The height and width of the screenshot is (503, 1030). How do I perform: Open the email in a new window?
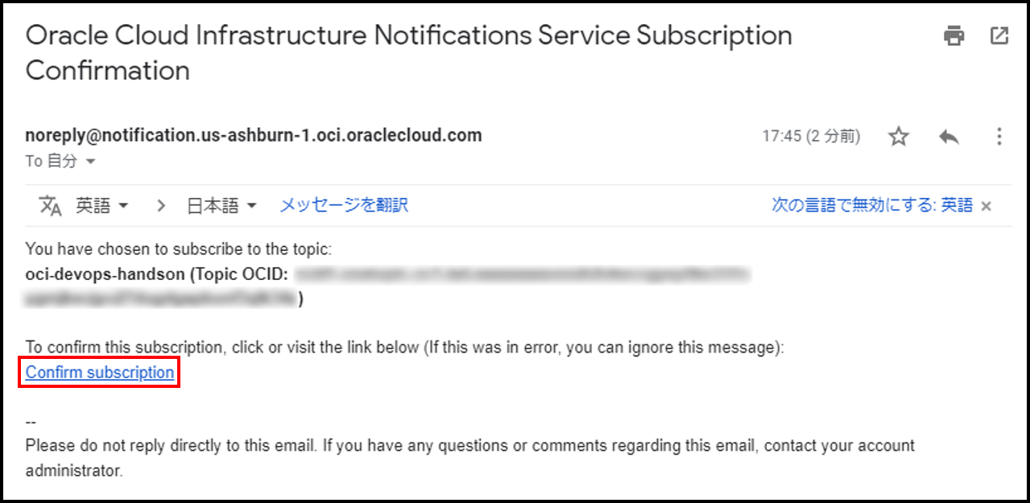[x=999, y=36]
